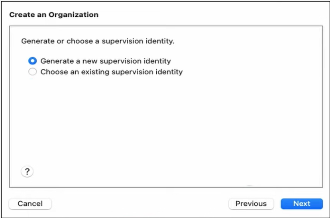Select the Generate a new supervision identity radio button
This screenshot has width=330, height=218.
(x=33, y=61)
